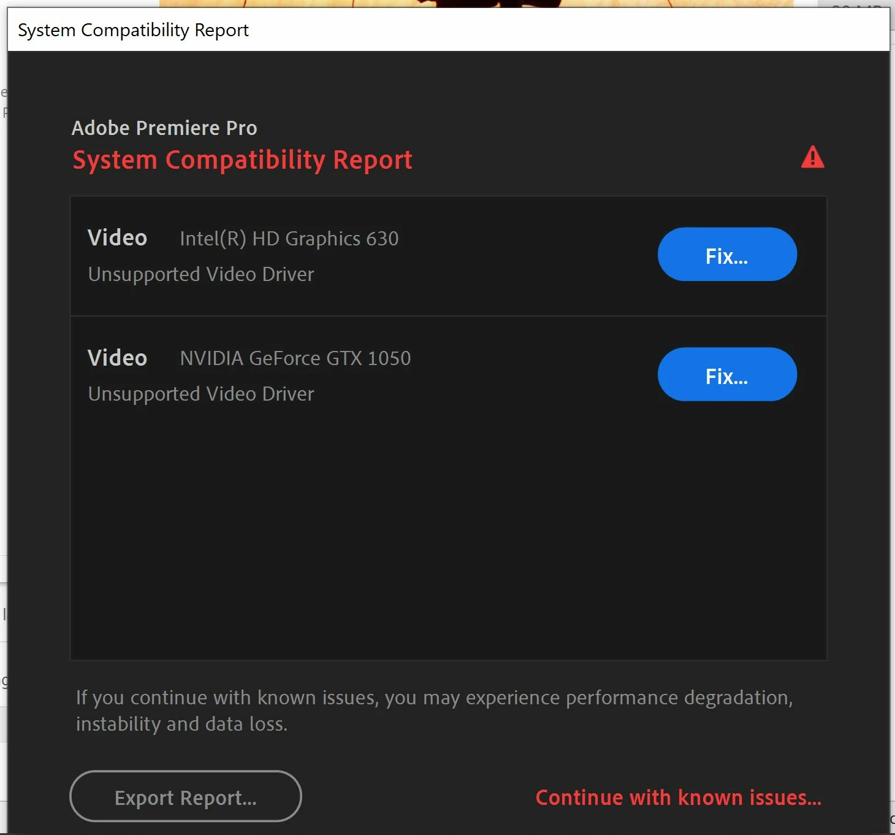This screenshot has height=835, width=895.
Task: Click the System Compatibility Report window title
Action: tap(133, 30)
